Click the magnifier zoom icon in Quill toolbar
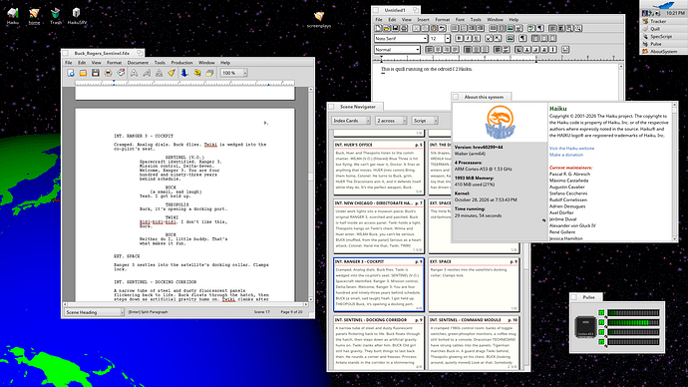Screen dimensions: 688x387 (578, 29)
